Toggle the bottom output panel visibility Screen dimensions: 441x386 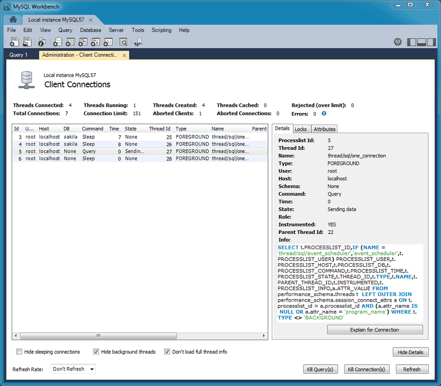[422, 42]
